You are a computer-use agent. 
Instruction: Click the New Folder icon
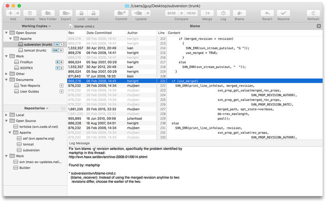tap(48, 13)
